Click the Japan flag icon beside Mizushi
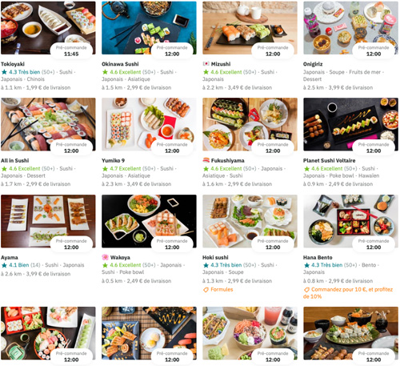Screen dimensions: 400x366 coord(206,64)
